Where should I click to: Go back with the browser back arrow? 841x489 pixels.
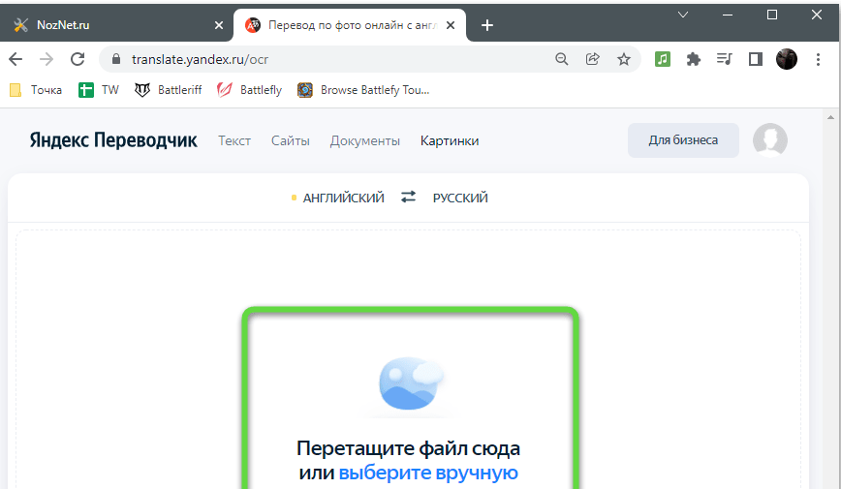pyautogui.click(x=16, y=59)
